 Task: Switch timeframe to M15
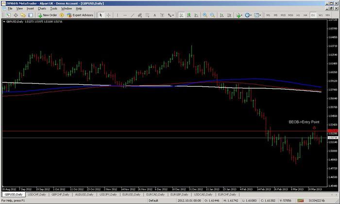(x=283, y=15)
